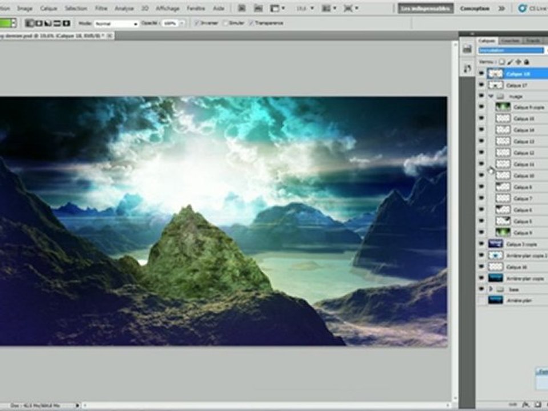Open the arrange documents dropdown
548x411 pixels.
point(329,9)
